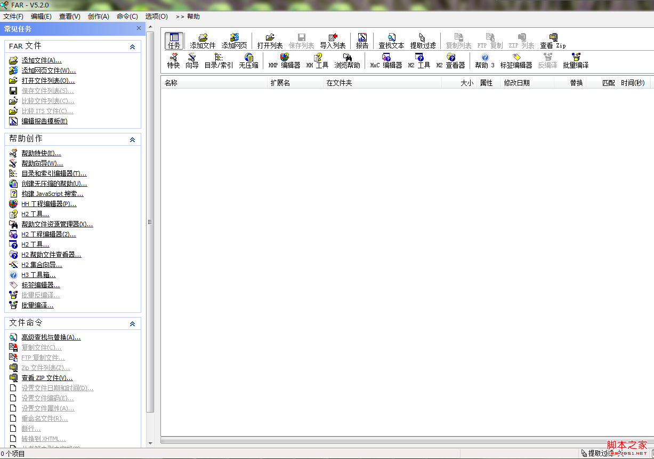Sort the list by 修改日期 column
Screen dimensions: 654x459
517,83
